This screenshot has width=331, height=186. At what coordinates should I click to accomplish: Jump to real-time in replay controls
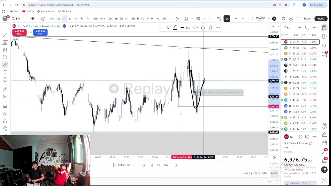tap(176, 165)
